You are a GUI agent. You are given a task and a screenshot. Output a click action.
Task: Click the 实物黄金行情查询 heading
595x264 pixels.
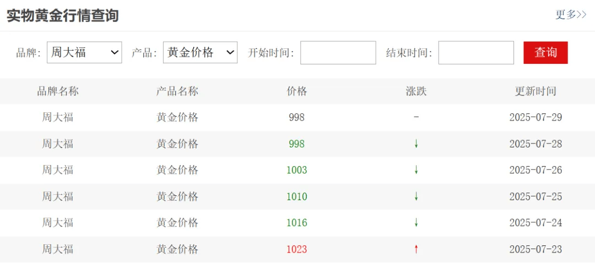click(63, 15)
